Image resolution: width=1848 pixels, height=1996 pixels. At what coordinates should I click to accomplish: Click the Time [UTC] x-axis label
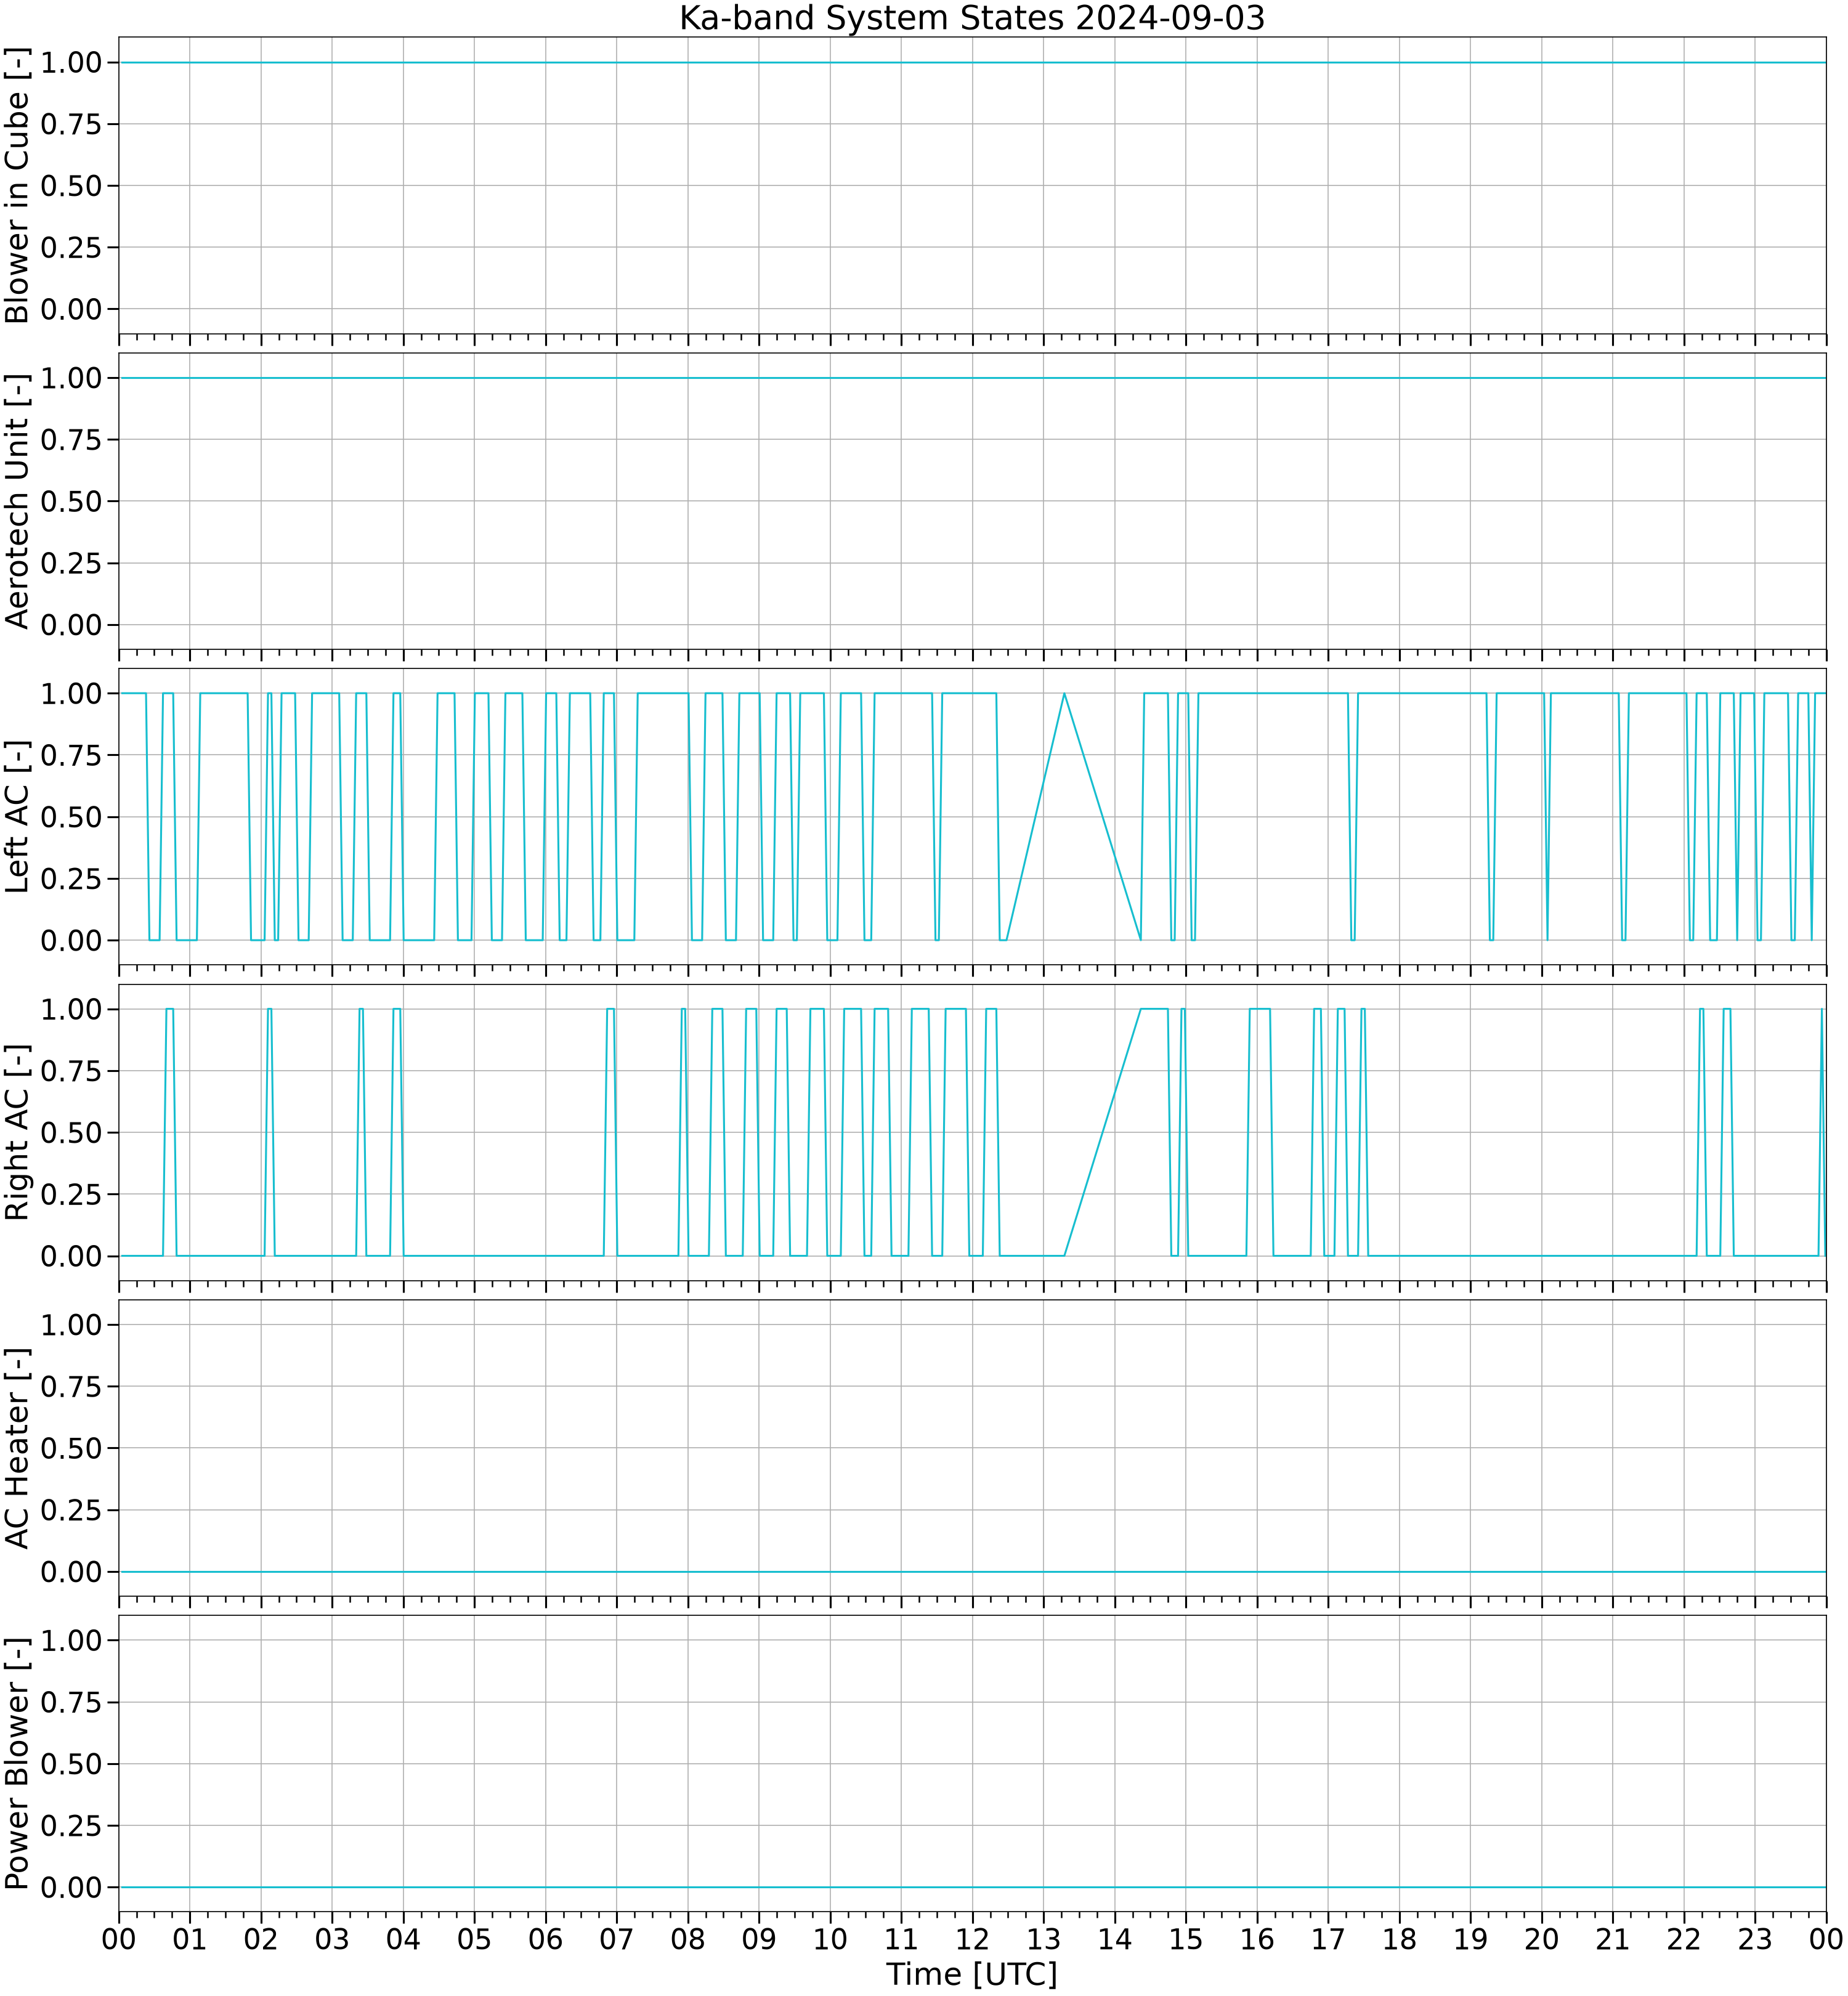972,1975
